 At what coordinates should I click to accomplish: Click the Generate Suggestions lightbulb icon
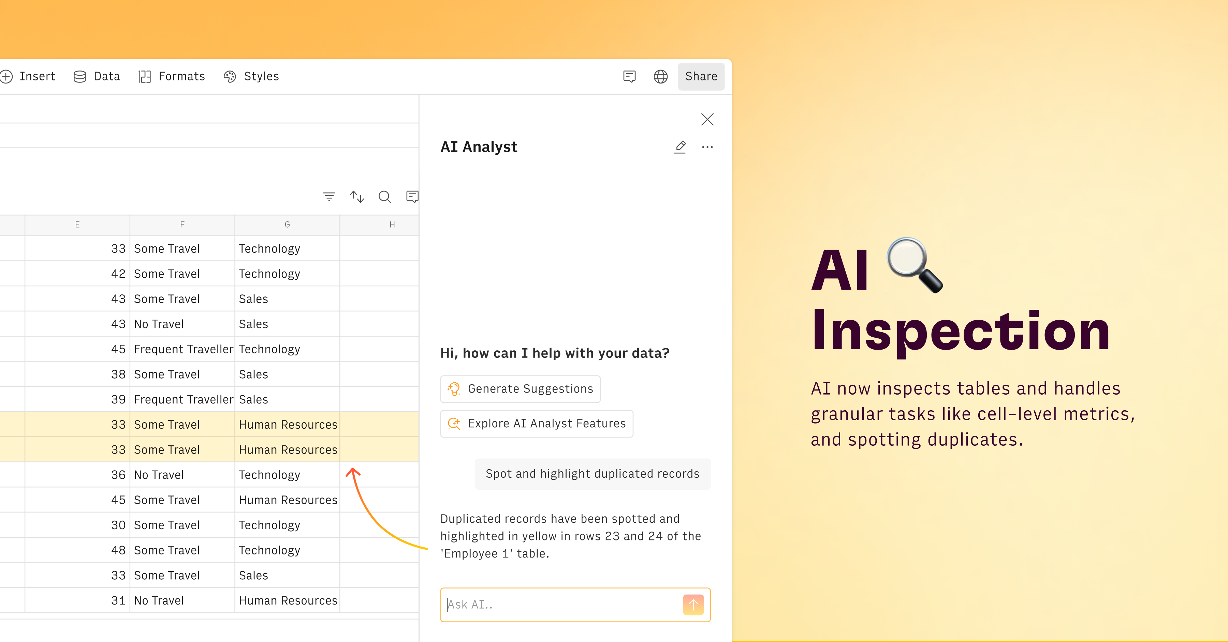point(454,388)
